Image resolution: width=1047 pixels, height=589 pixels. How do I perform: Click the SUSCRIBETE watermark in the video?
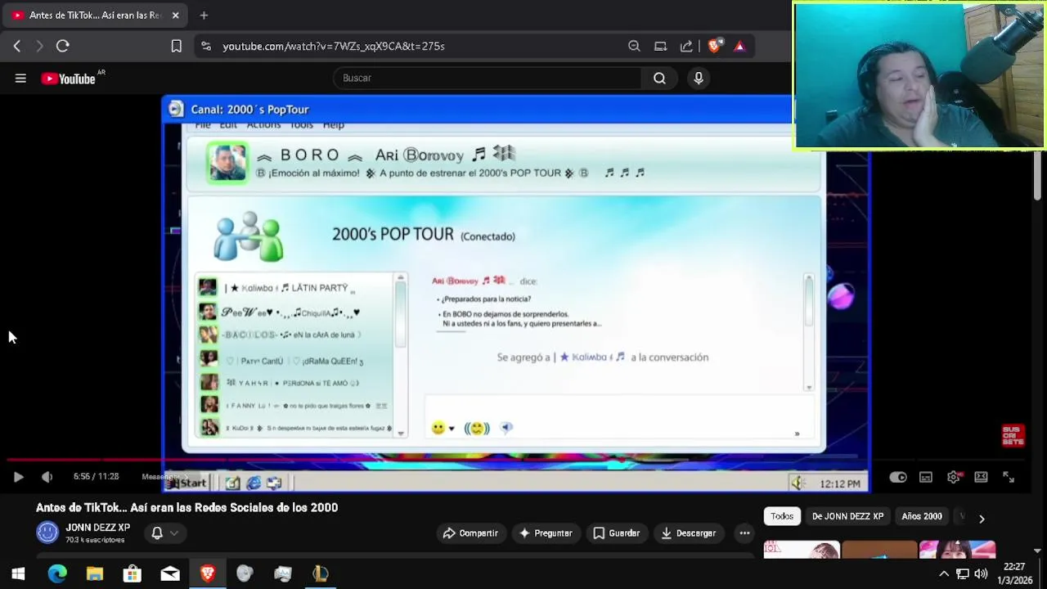coord(1013,435)
